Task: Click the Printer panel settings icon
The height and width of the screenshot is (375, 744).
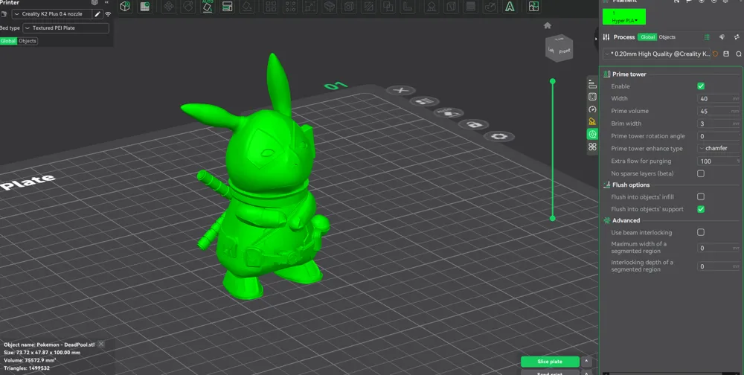Action: click(x=94, y=2)
